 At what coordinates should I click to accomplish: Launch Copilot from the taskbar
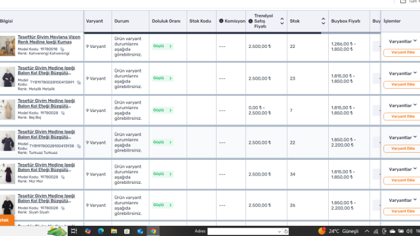pyautogui.click(x=88, y=231)
